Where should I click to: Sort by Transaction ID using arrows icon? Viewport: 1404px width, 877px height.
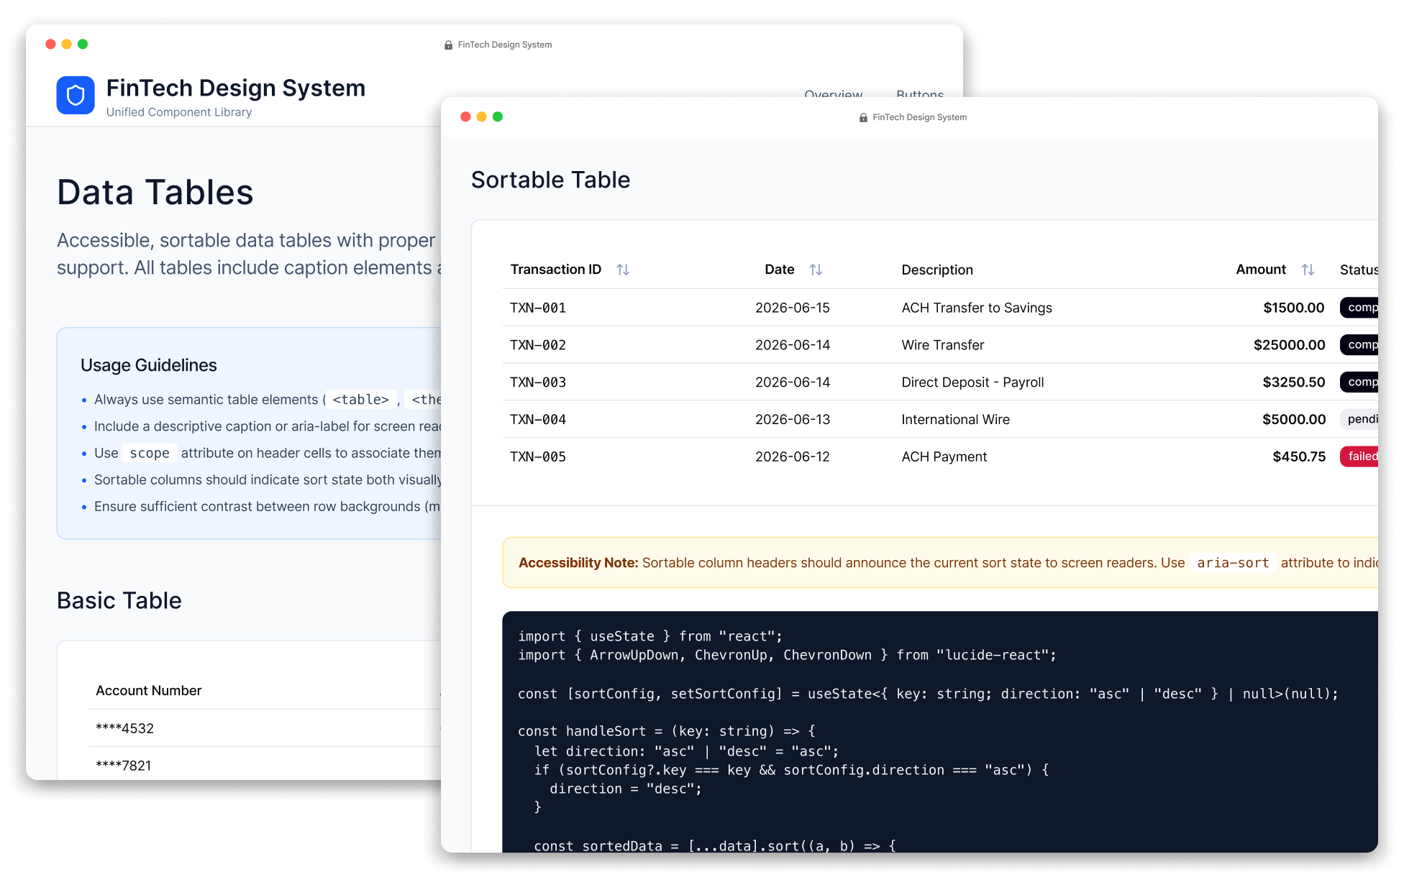tap(623, 270)
